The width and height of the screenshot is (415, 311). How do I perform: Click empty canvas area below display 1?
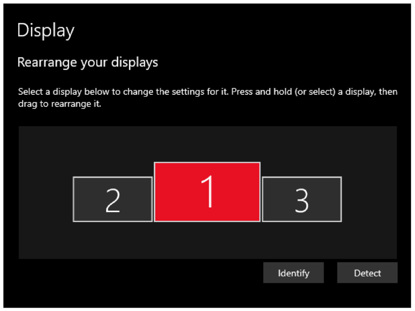[x=207, y=240]
